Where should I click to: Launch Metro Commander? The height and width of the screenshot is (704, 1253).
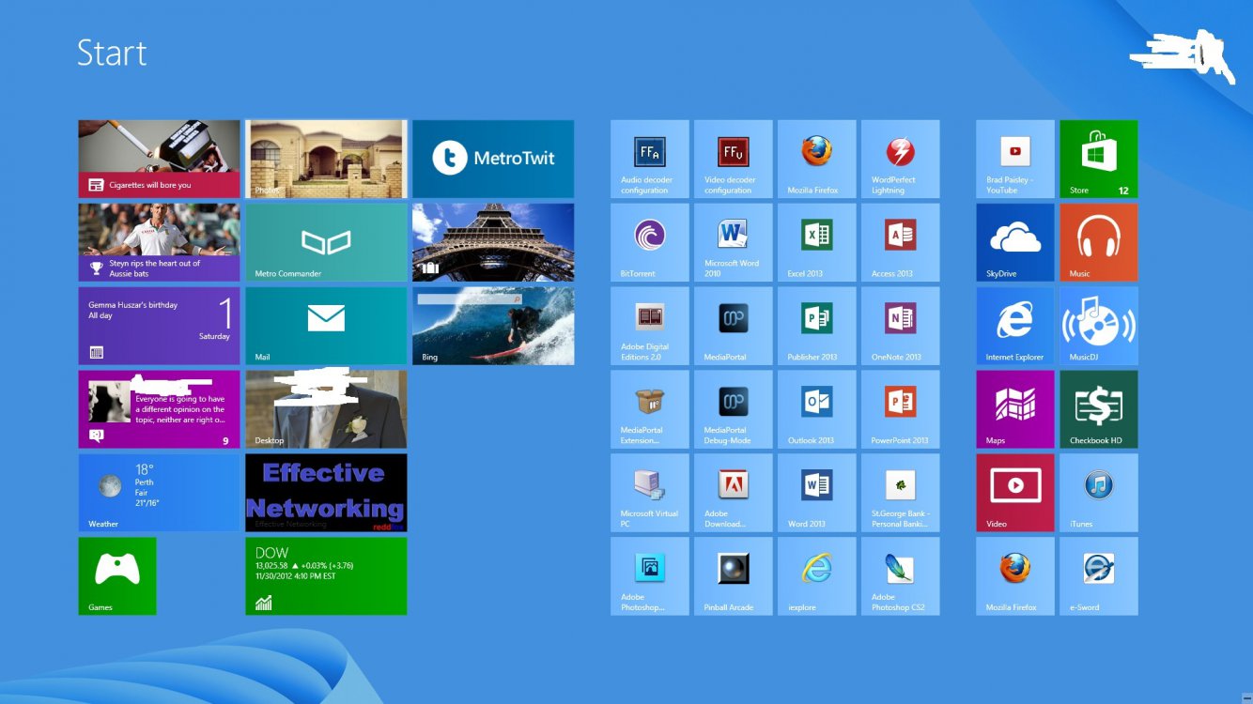coord(326,242)
